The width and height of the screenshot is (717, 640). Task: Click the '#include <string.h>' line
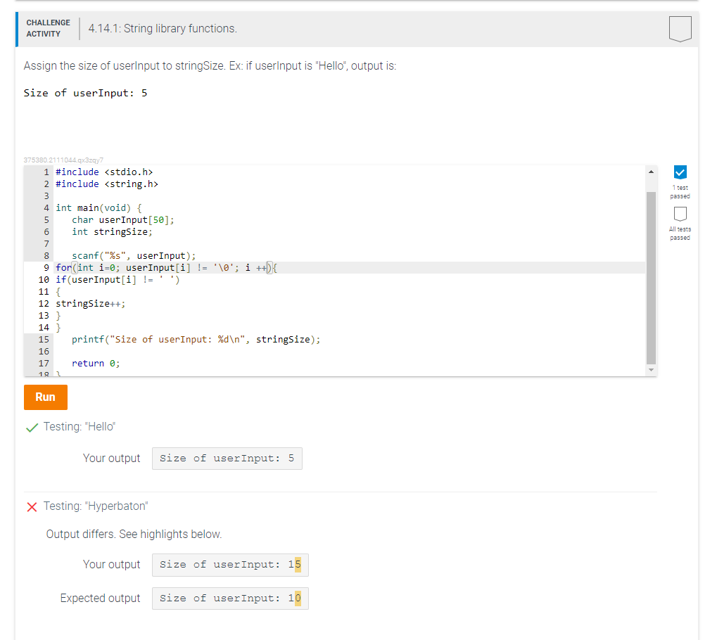(x=107, y=184)
